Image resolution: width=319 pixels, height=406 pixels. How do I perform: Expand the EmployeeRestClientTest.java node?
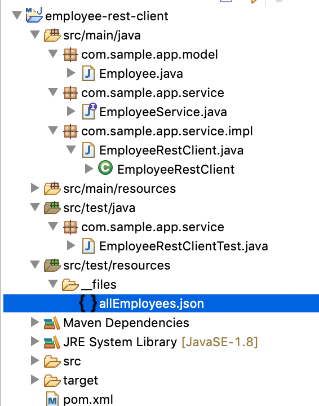(71, 245)
